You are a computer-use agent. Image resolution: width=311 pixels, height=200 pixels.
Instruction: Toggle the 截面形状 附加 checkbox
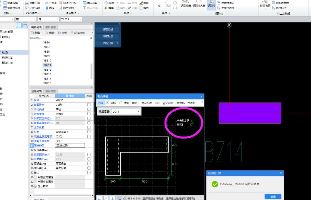[x=89, y=105]
